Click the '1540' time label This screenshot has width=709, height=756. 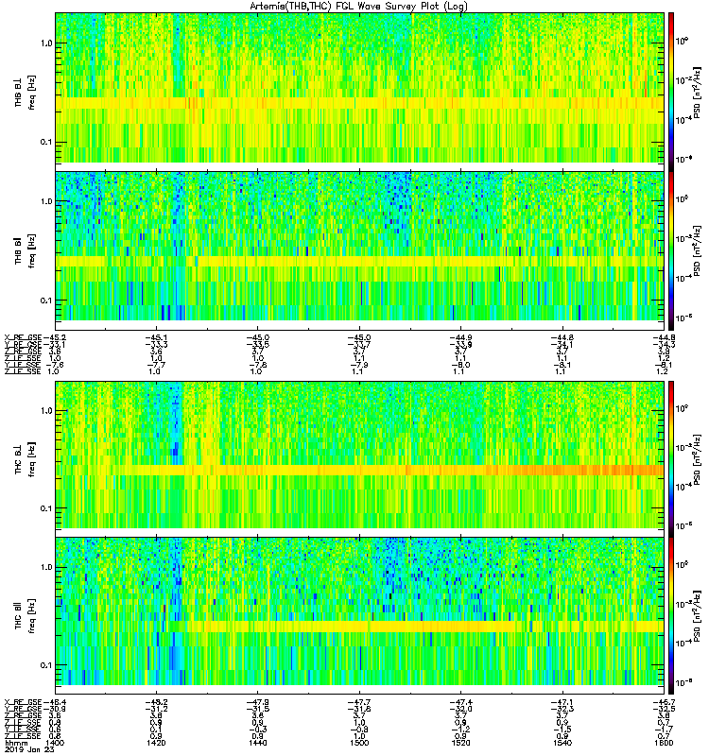562,743
